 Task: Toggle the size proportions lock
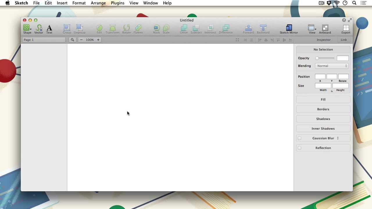click(332, 91)
